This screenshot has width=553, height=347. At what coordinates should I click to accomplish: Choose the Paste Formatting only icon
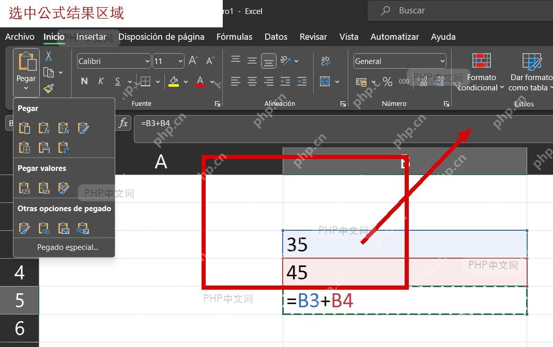pos(24,228)
